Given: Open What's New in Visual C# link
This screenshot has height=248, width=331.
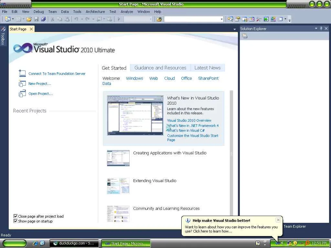Looking at the screenshot, I should 186,130.
